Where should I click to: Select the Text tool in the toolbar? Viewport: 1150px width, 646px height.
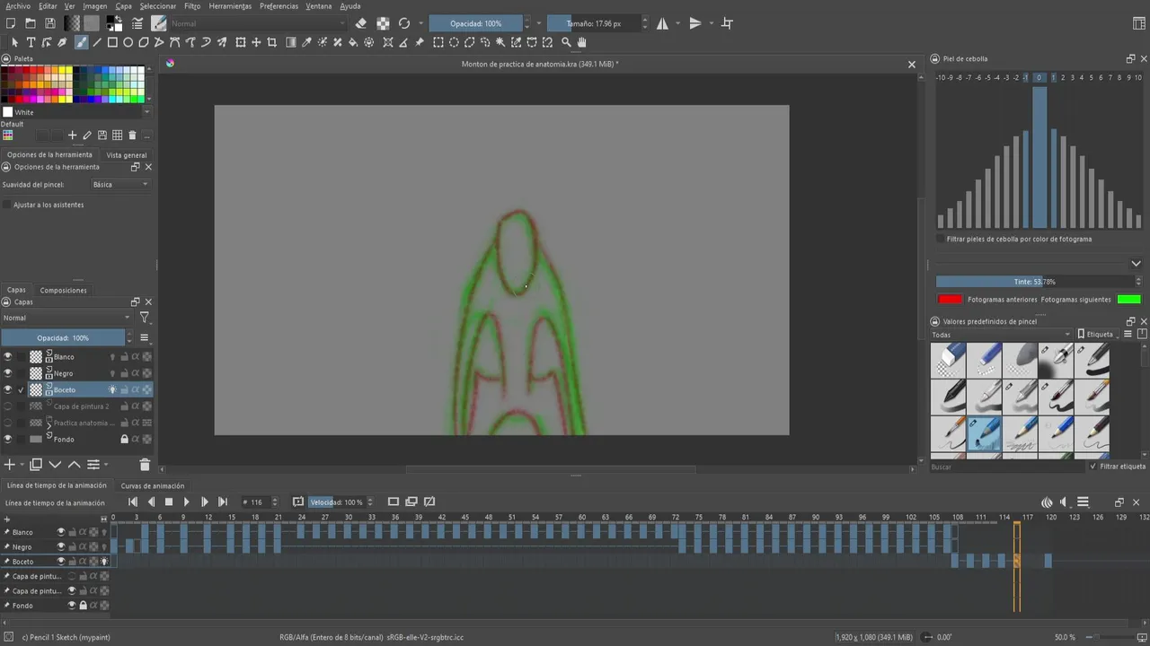(x=31, y=42)
